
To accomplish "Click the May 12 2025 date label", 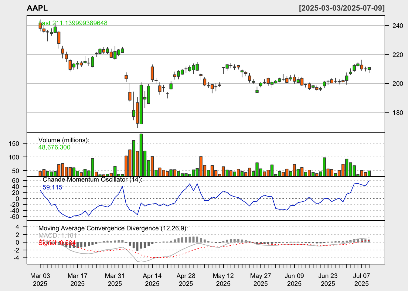I will [x=223, y=280].
